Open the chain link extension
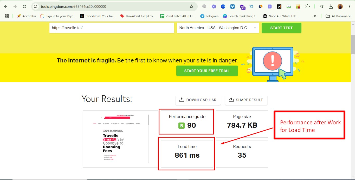This screenshot has width=355, height=180. (251, 7)
